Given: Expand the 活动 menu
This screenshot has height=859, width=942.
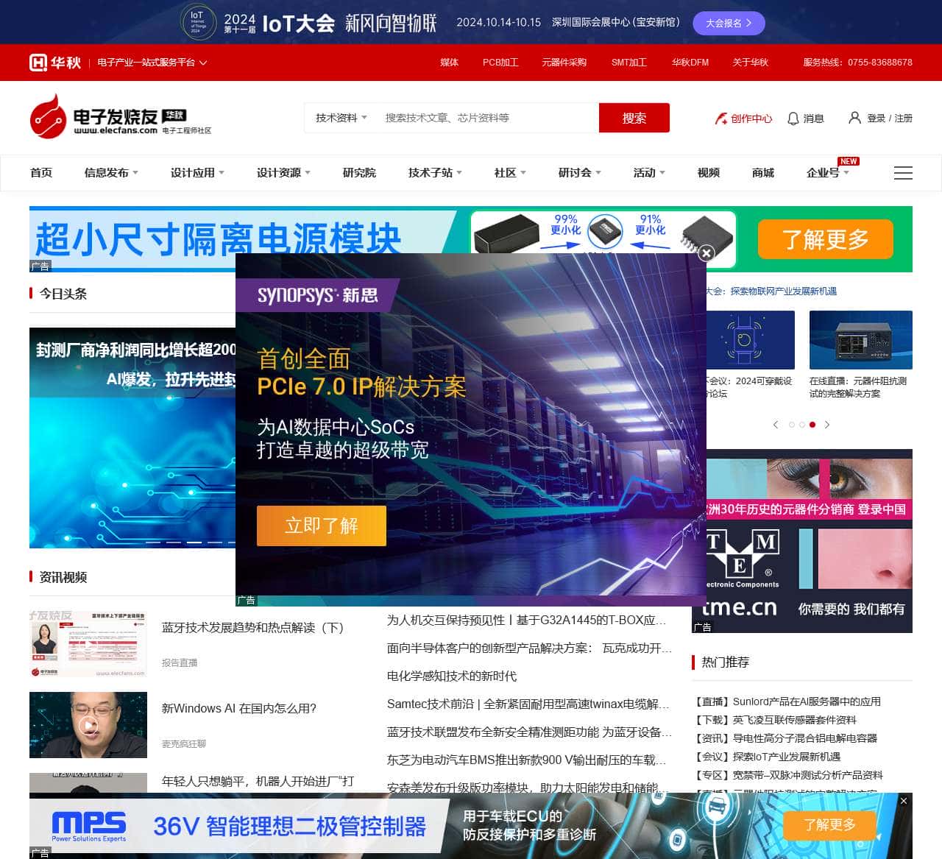Looking at the screenshot, I should [649, 173].
